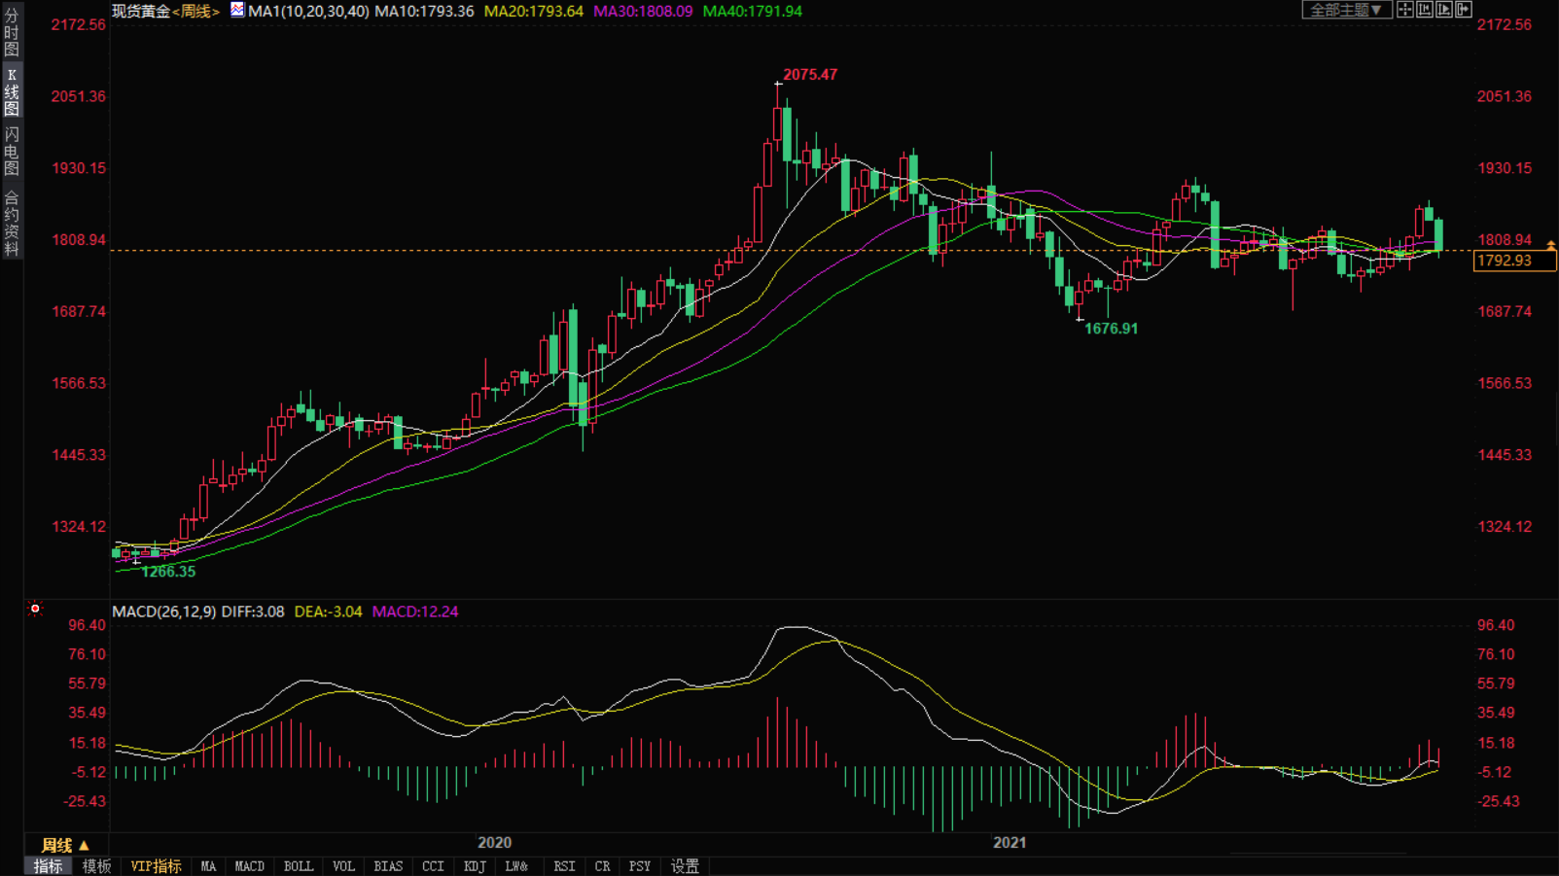Click the jump-to-start chart icon
The width and height of the screenshot is (1559, 876).
pos(1425,10)
